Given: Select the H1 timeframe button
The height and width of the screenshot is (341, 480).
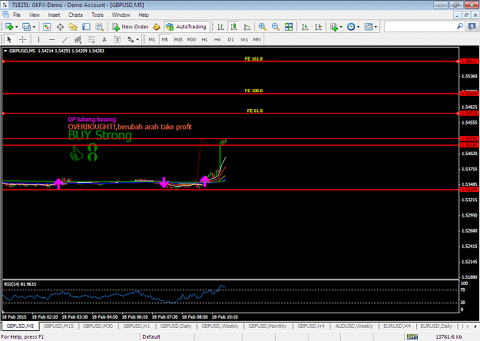Looking at the screenshot, I should click(x=204, y=39).
